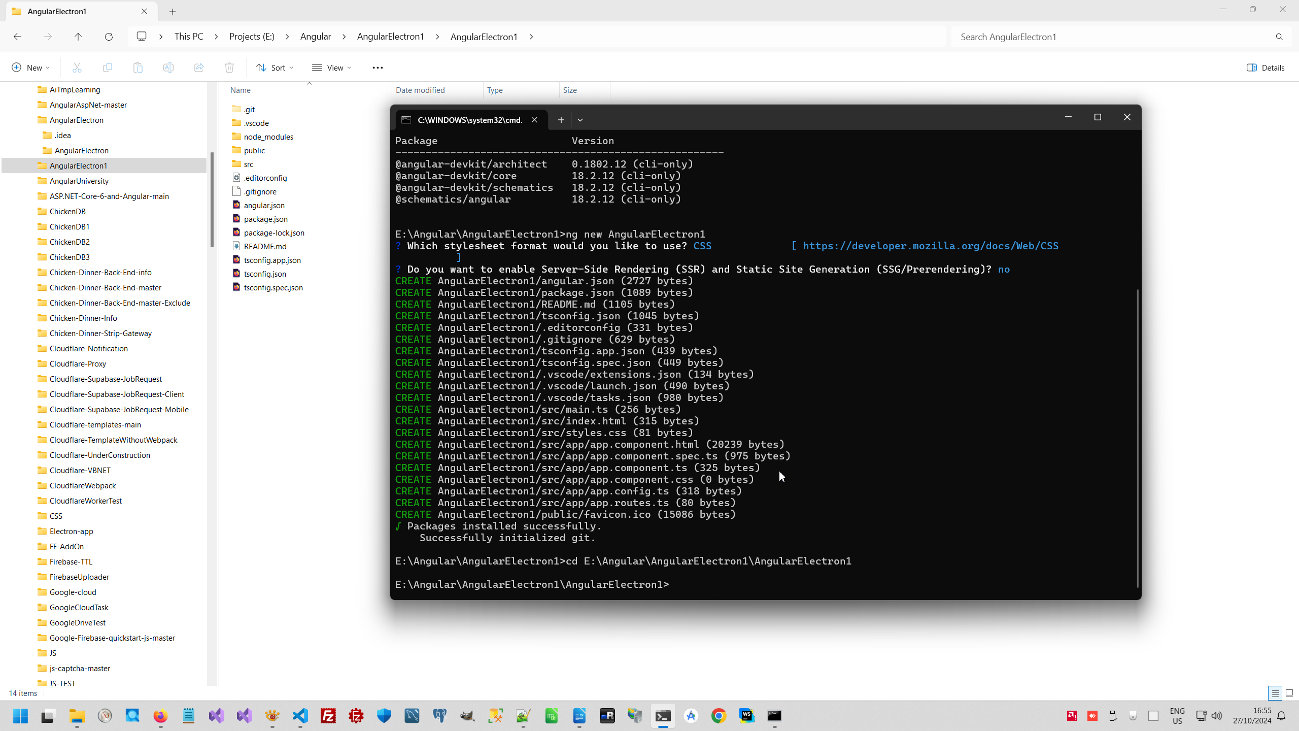The image size is (1299, 731).
Task: Select the C:\WINDOWS\system32\cmd terminal tab
Action: coord(469,120)
